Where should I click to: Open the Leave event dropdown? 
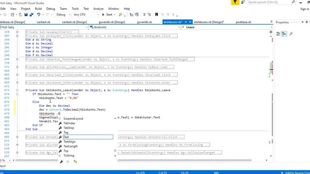[x=227, y=27]
